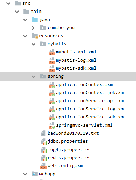The height and width of the screenshot is (180, 136).
Task: Select mybatis-api.xml file name
Action: coord(76,52)
